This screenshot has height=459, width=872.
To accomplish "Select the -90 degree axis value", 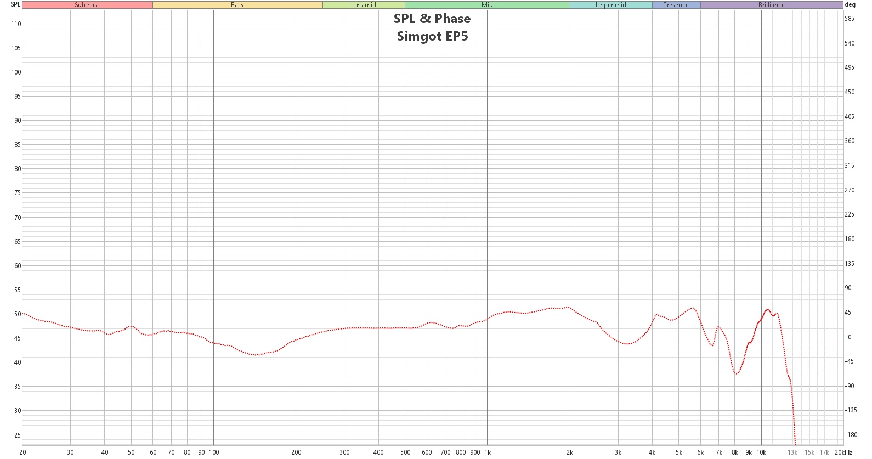I will coord(849,386).
